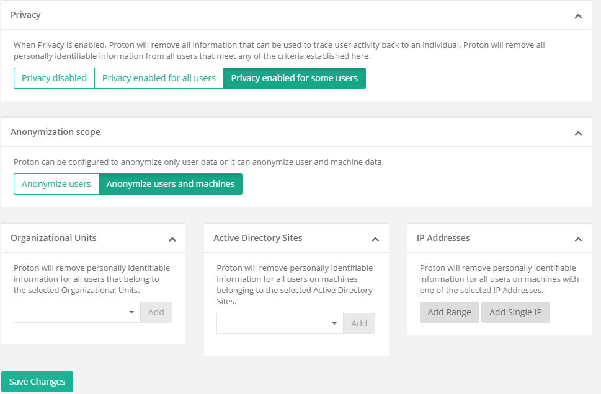
Task: Collapse the Active Directory Sites panel chevron
Action: click(375, 239)
